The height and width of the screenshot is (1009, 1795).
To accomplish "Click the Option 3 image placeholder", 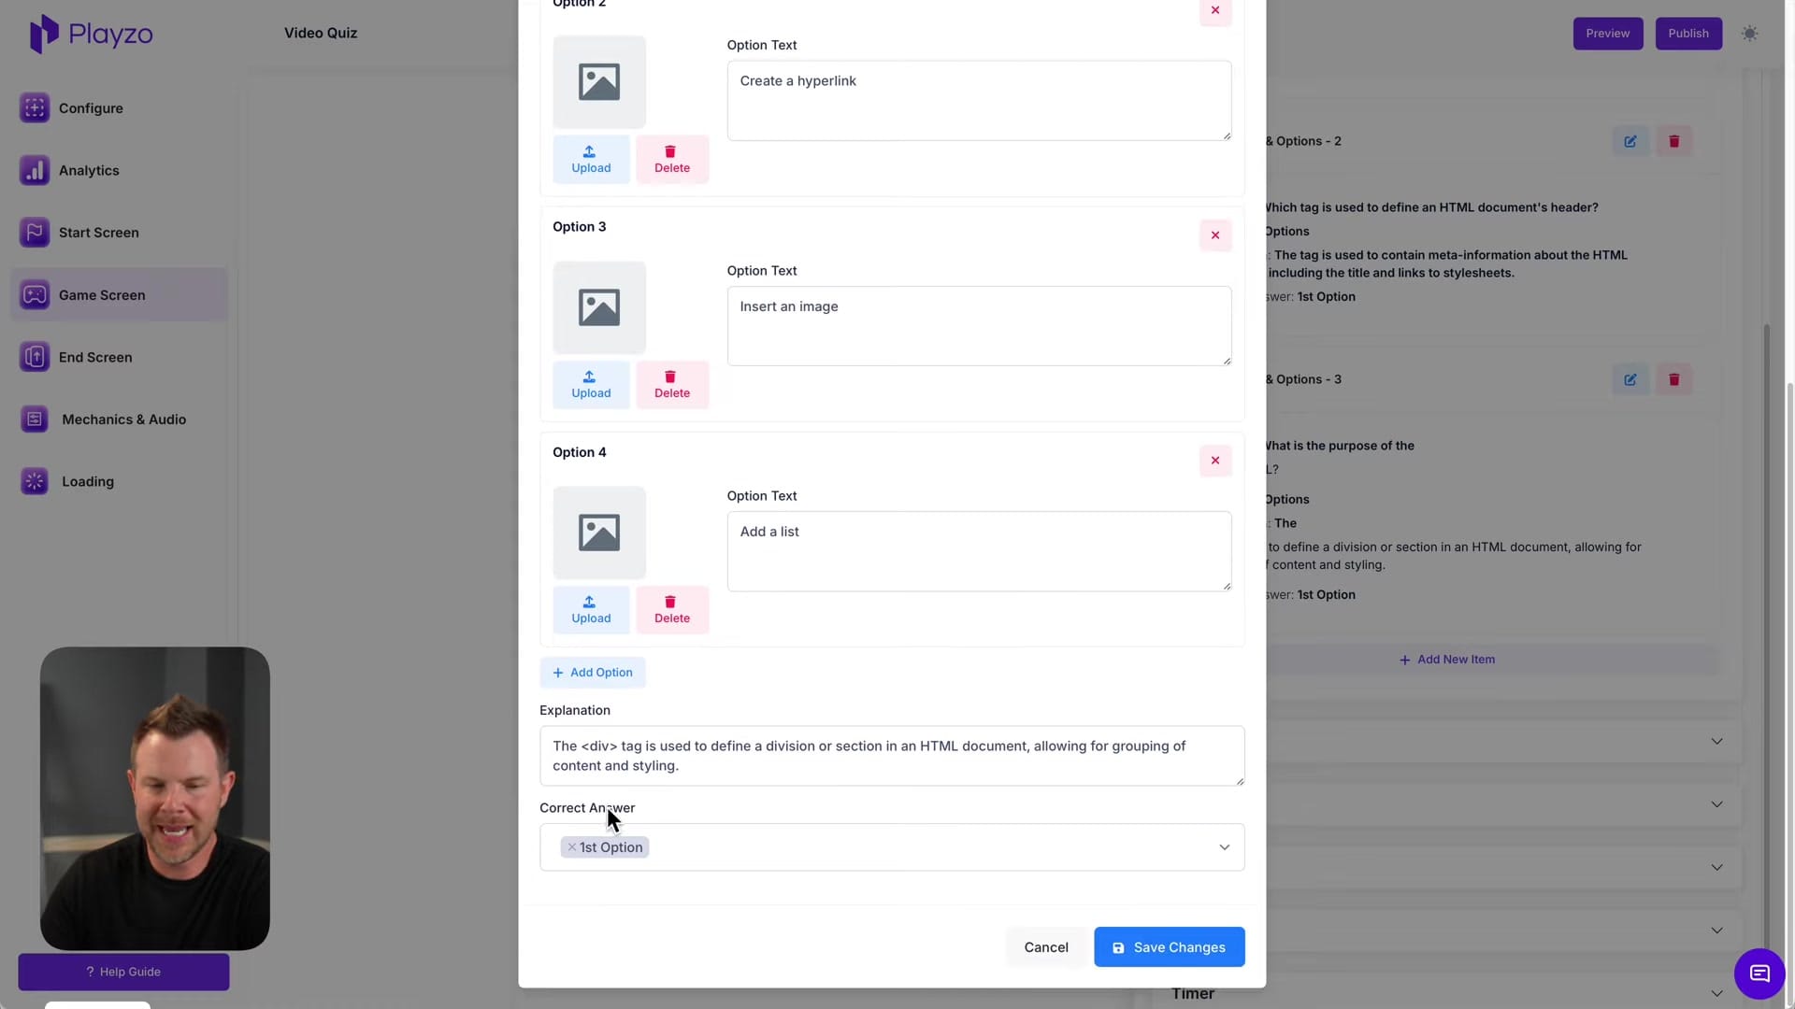I will pos(599,307).
